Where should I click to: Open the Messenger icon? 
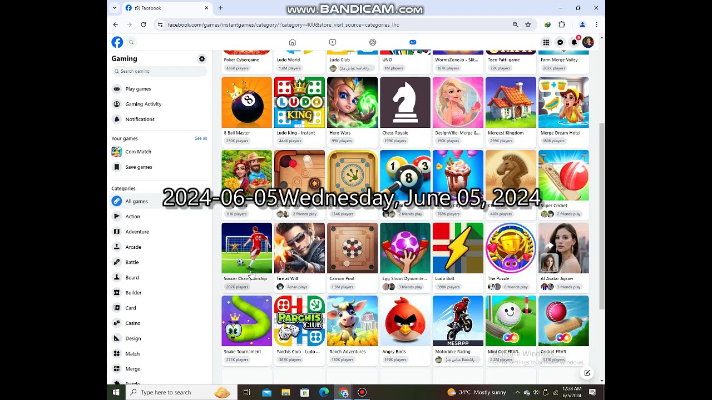pos(560,42)
